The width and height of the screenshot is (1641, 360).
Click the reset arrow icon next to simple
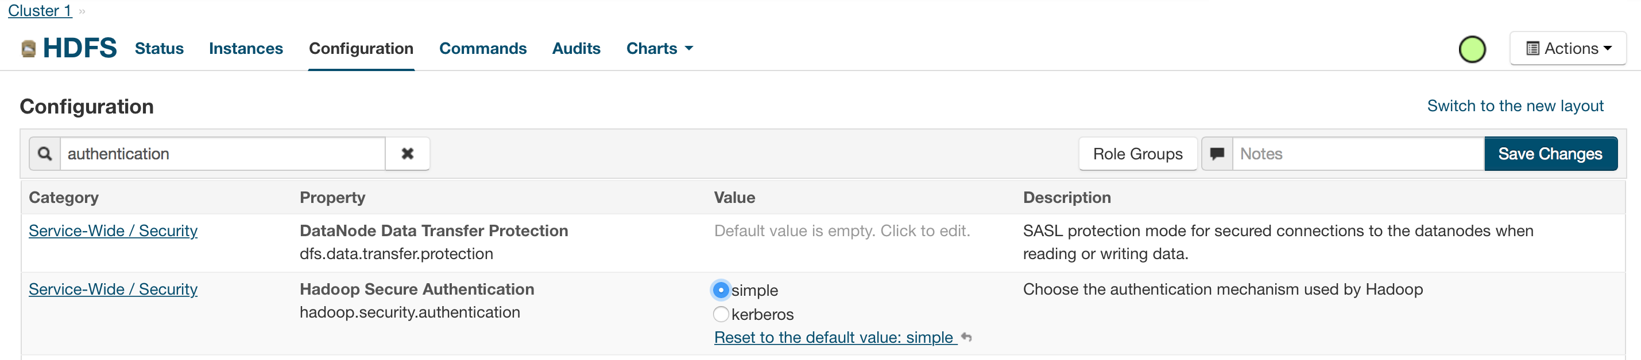point(966,337)
